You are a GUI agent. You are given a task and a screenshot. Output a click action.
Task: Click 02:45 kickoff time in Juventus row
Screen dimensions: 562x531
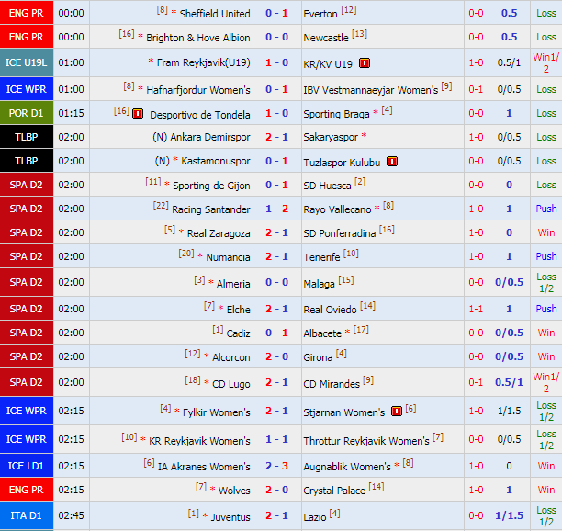point(71,515)
